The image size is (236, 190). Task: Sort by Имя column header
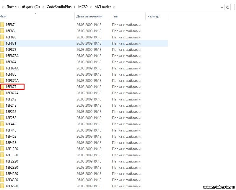click(x=37, y=16)
